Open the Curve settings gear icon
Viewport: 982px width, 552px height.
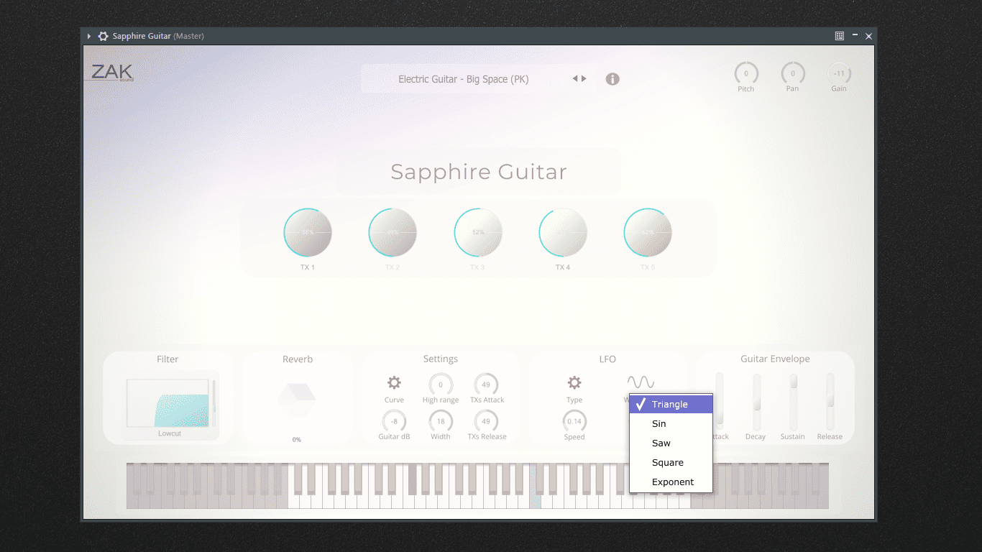point(394,382)
